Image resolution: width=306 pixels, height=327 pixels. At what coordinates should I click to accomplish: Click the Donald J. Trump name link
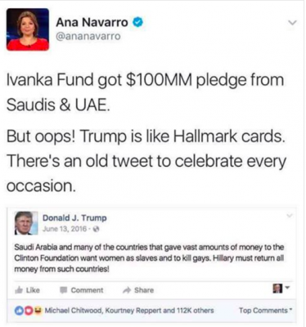pos(74,218)
